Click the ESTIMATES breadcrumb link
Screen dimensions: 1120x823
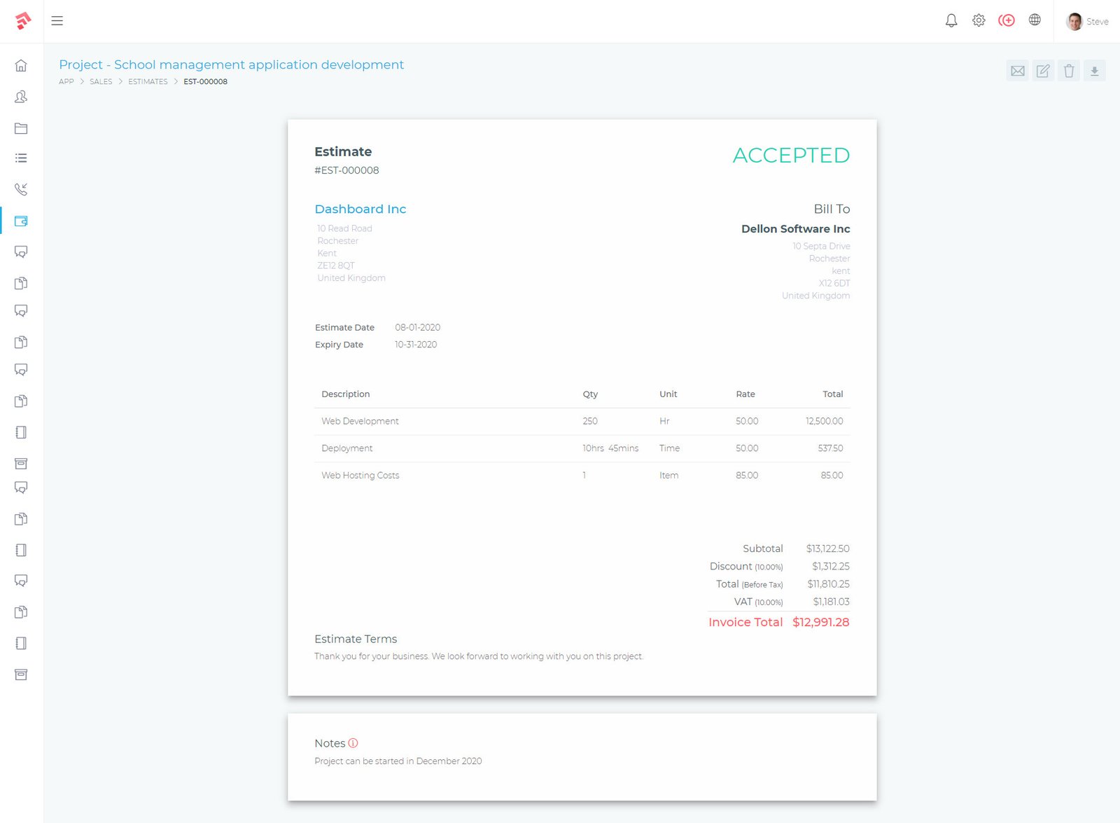tap(148, 82)
